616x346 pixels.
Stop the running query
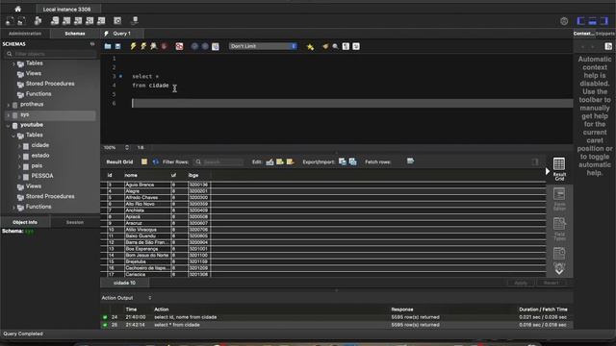pos(165,46)
